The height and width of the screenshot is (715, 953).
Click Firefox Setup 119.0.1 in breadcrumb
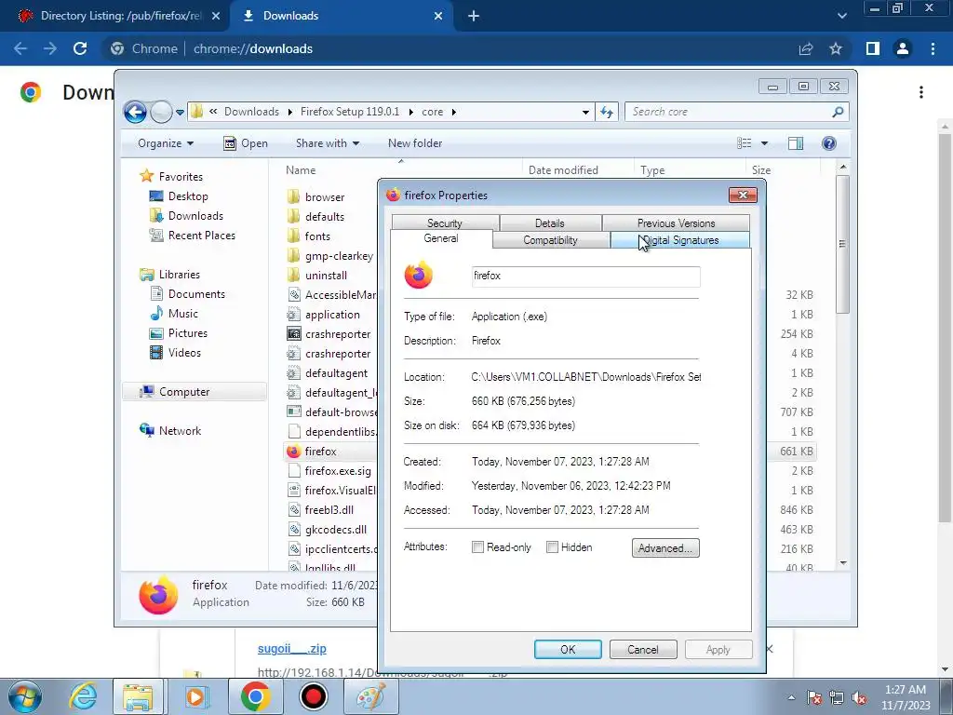click(x=350, y=112)
